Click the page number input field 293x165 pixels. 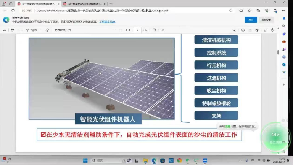coord(138,30)
